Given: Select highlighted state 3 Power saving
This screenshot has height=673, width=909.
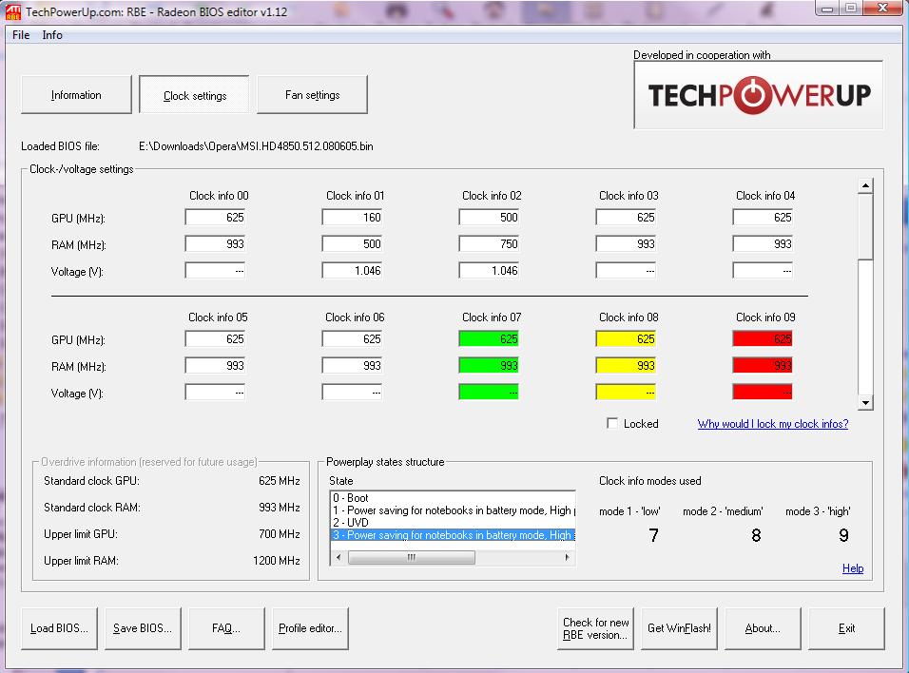Looking at the screenshot, I should [453, 535].
